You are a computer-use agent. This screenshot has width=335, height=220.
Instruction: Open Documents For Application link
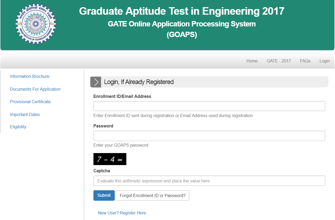pos(35,89)
